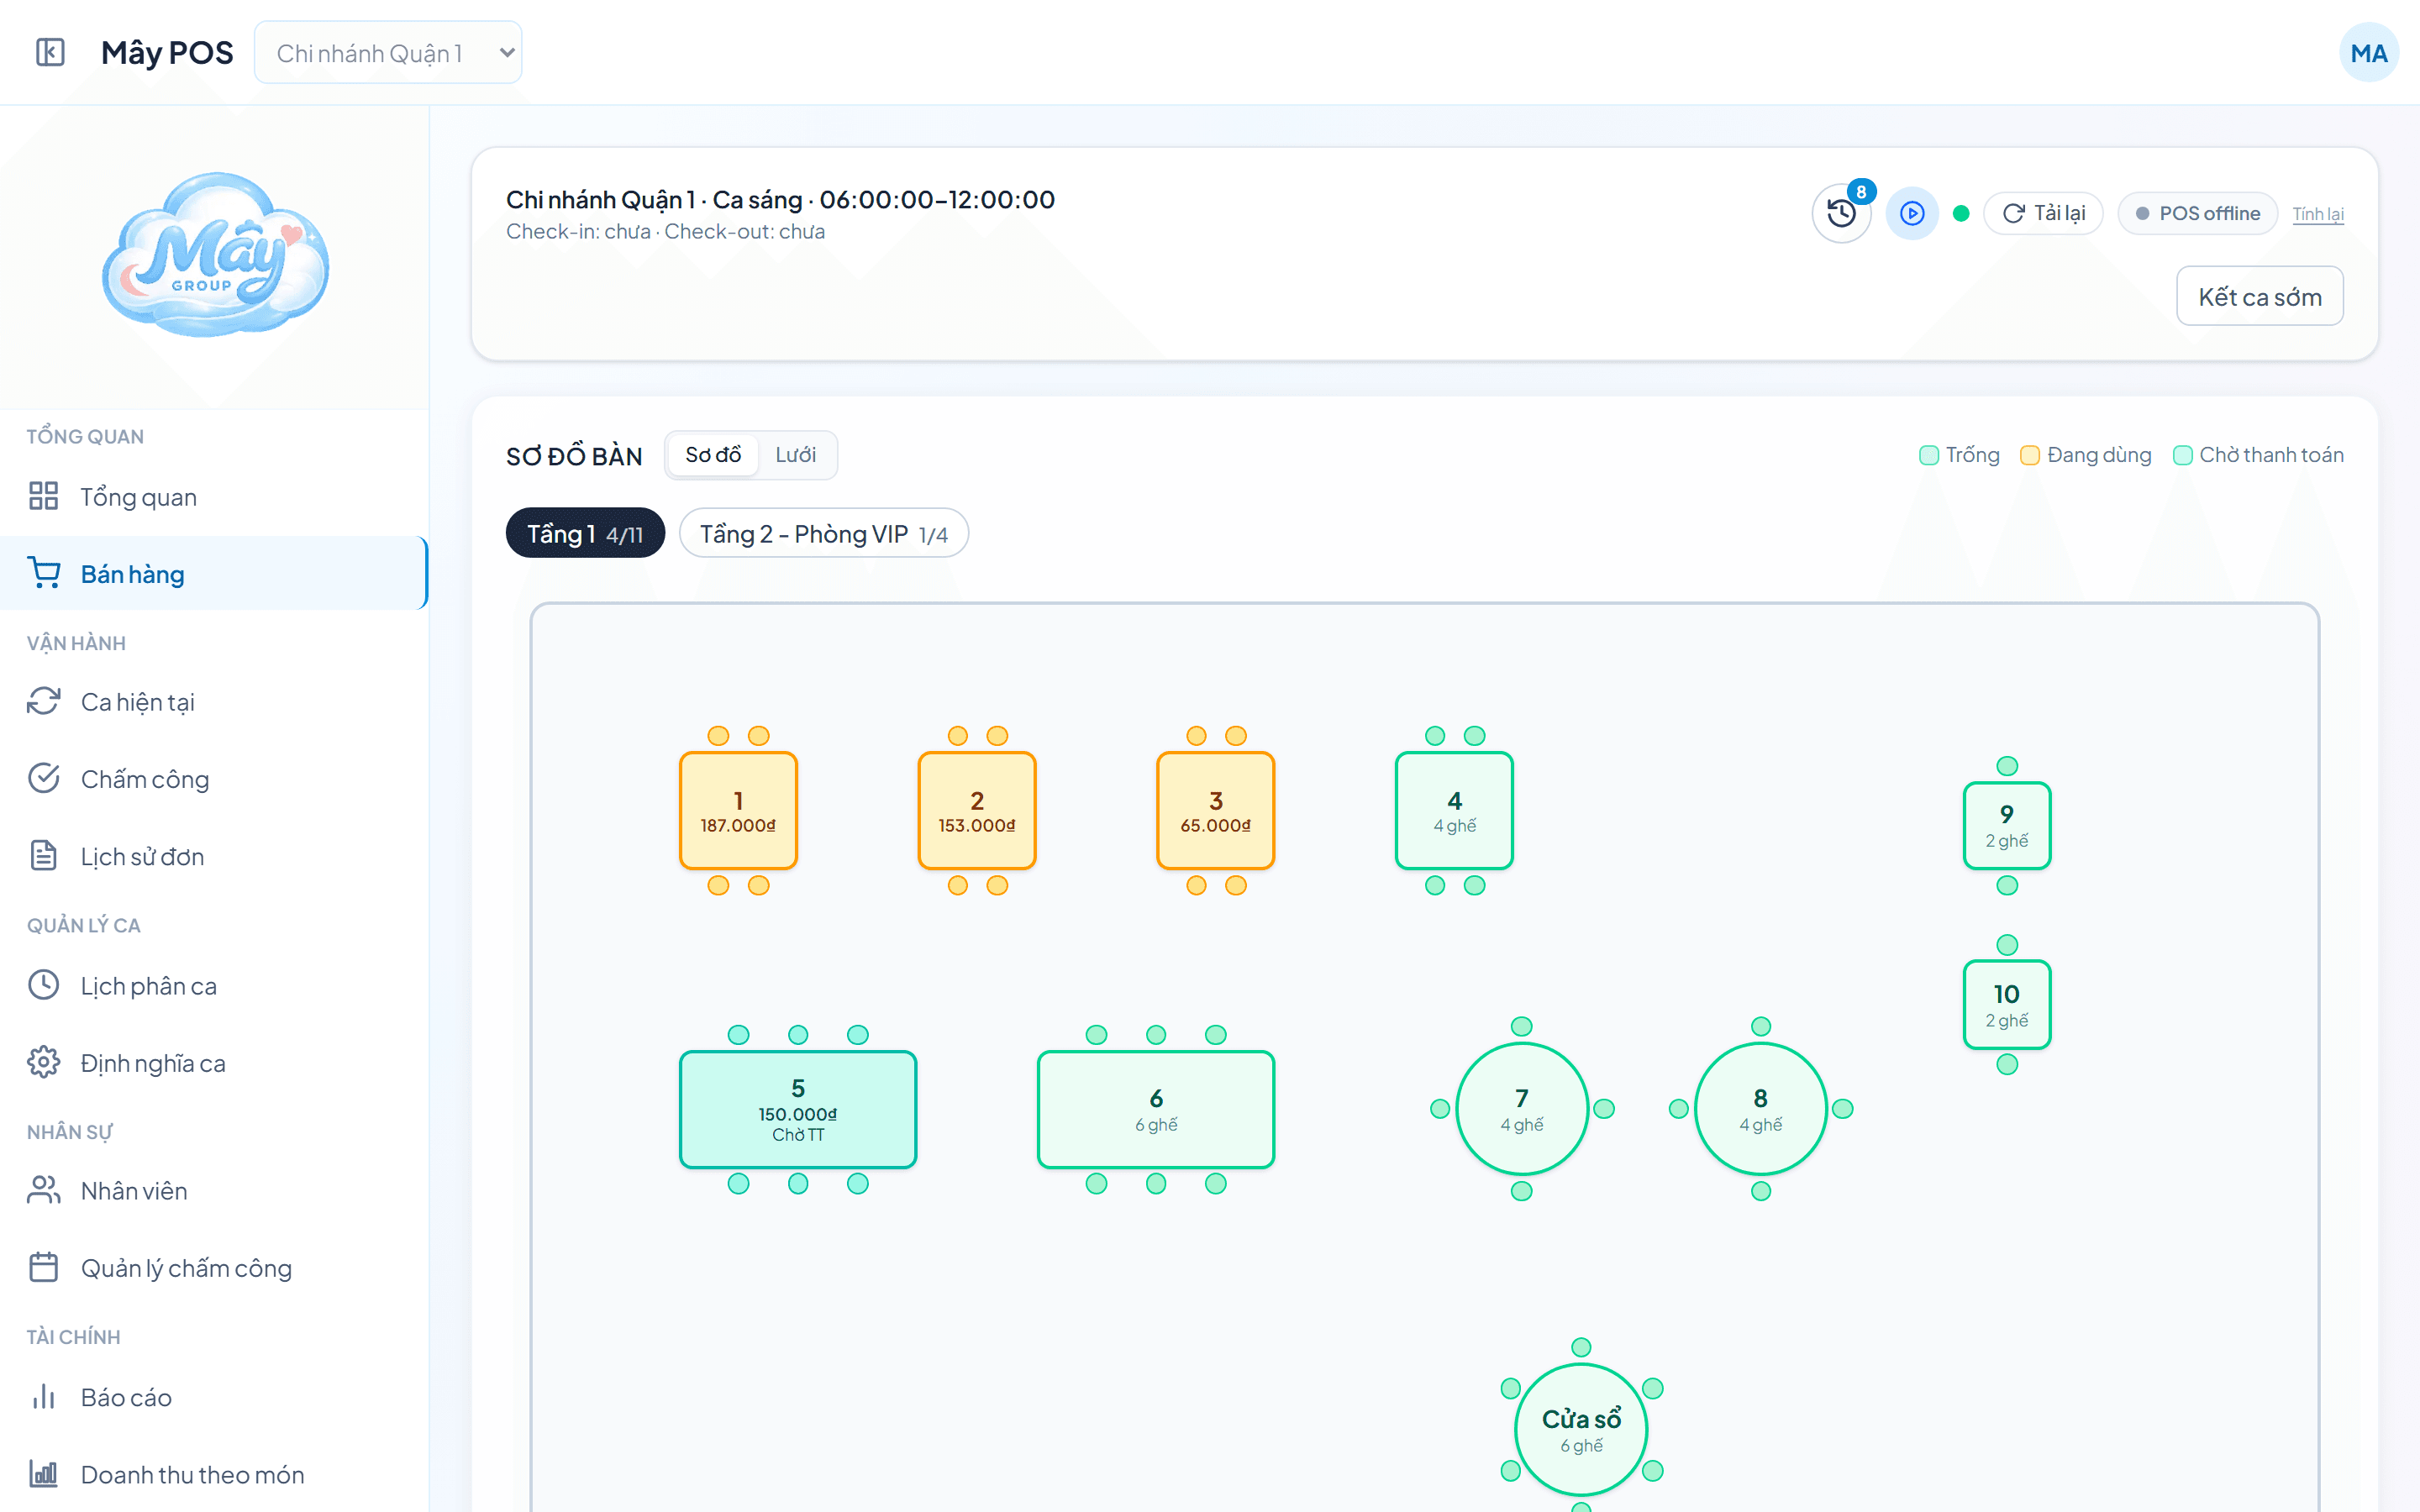This screenshot has height=1512, width=2420.
Task: Select the Cửa sổ round table
Action: pyautogui.click(x=1581, y=1429)
